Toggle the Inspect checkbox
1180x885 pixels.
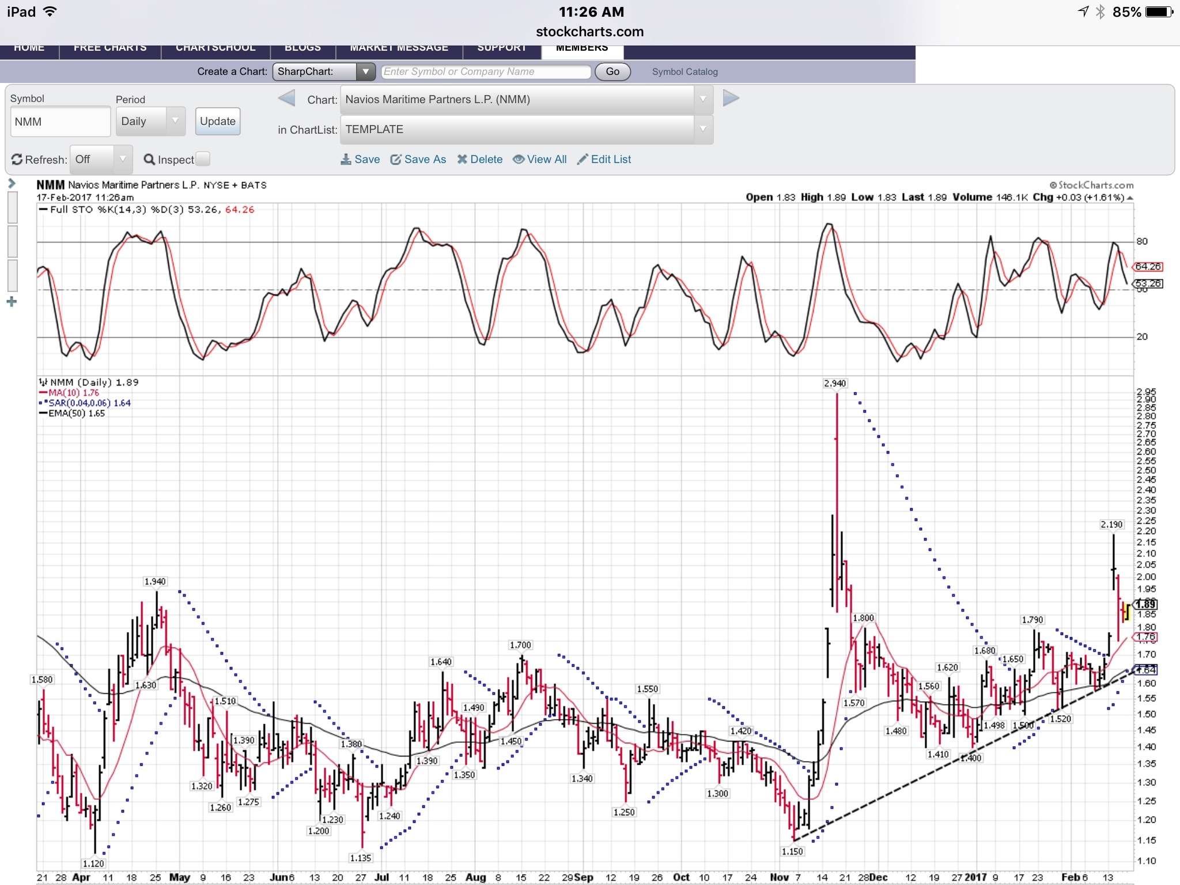(203, 159)
